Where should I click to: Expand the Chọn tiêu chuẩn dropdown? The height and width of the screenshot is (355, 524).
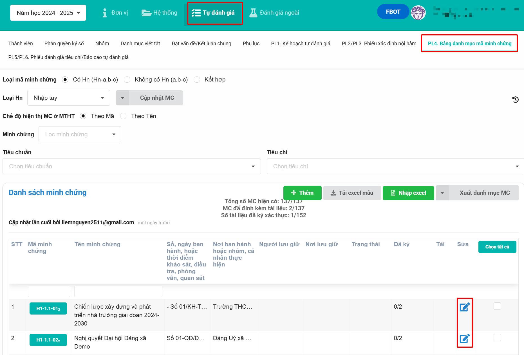coord(131,166)
